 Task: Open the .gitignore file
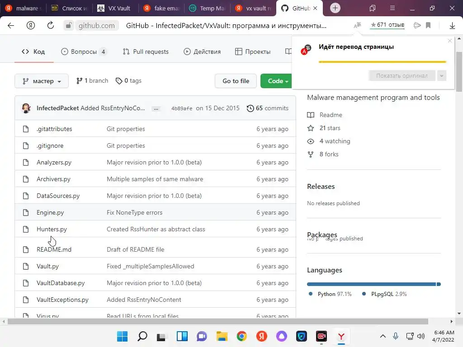pos(50,146)
